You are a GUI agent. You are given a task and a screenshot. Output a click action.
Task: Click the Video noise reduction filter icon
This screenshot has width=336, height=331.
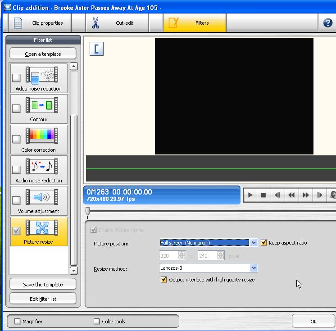[42, 75]
